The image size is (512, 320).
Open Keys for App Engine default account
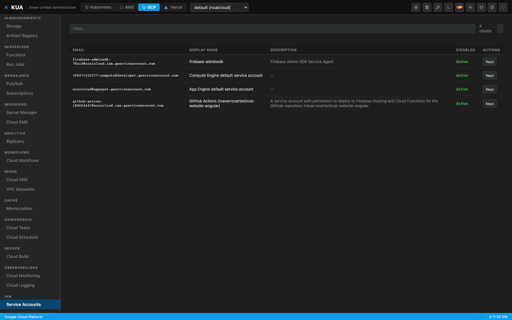click(490, 89)
